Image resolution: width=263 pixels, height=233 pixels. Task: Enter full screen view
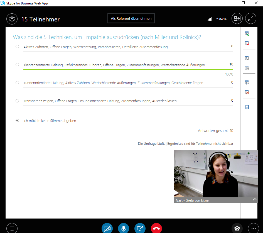point(250,18)
